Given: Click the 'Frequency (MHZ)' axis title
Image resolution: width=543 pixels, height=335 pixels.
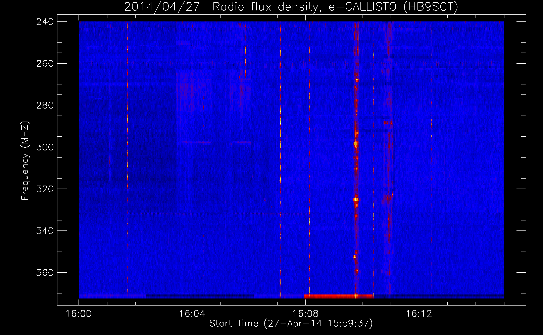Looking at the screenshot, I should point(25,160).
